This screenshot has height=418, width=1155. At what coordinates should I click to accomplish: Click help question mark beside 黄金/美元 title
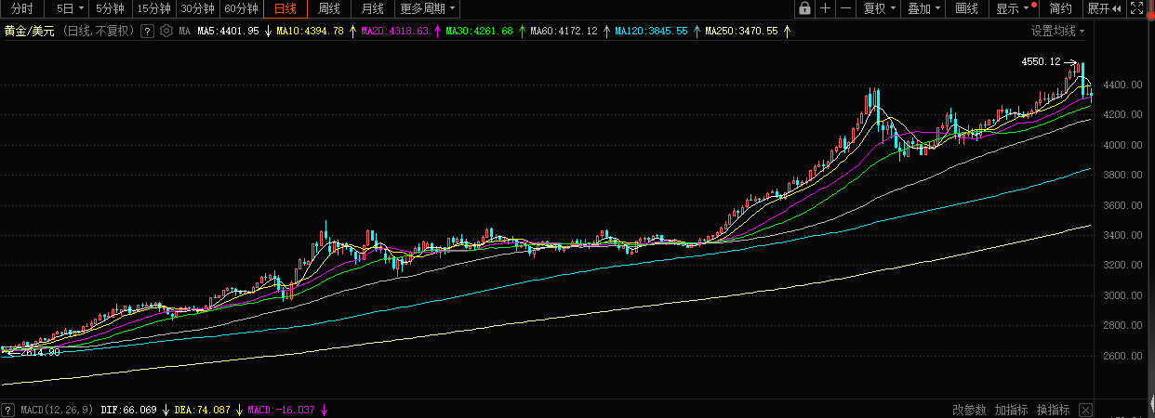coord(147,31)
